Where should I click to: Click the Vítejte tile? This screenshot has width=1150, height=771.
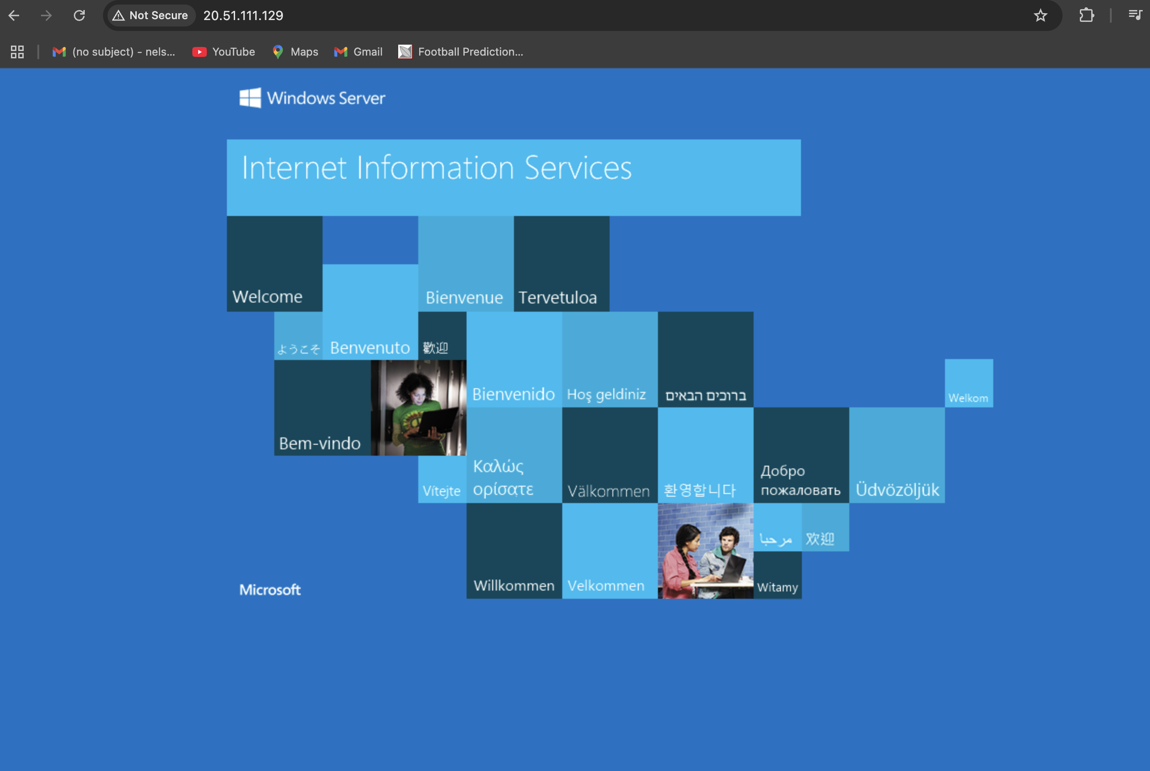tap(442, 479)
